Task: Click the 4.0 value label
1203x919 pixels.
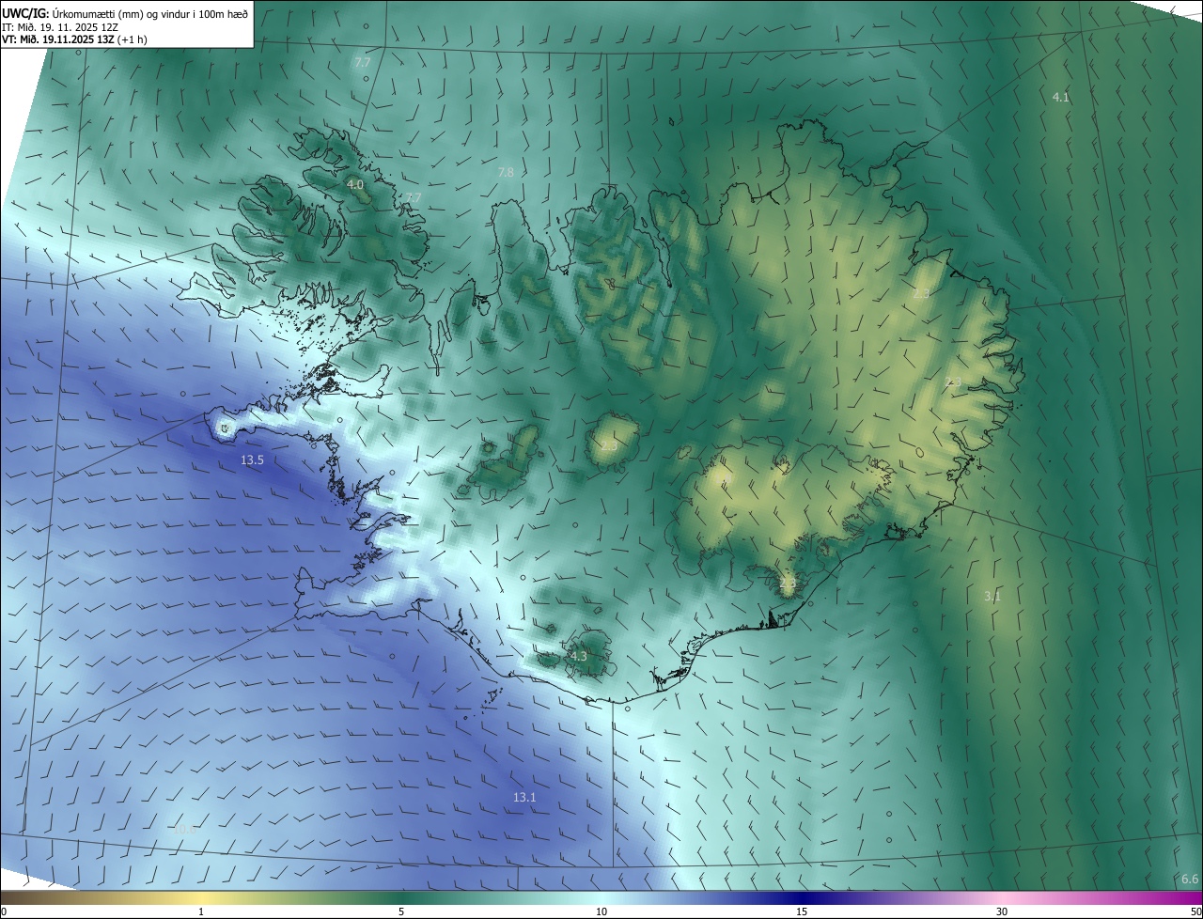Action: click(355, 185)
